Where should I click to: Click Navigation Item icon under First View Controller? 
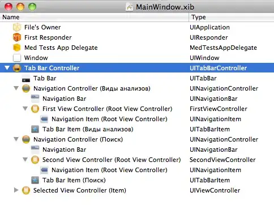(44, 119)
